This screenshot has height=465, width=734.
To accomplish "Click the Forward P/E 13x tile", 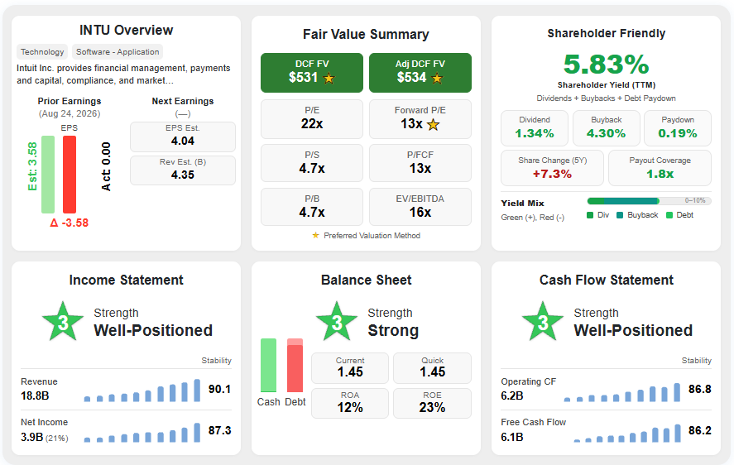I will 420,119.
